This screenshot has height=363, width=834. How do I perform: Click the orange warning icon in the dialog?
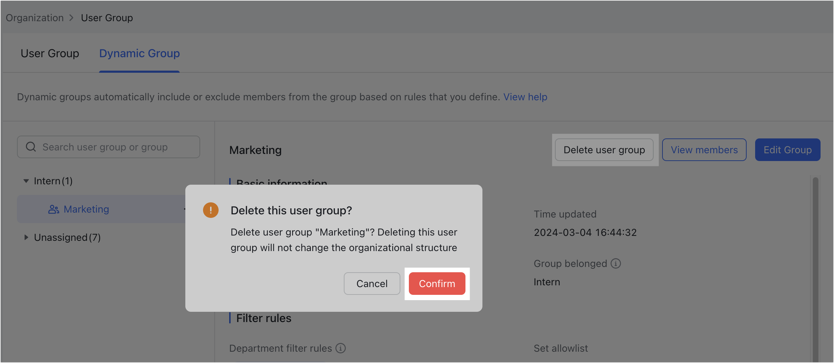coord(210,210)
